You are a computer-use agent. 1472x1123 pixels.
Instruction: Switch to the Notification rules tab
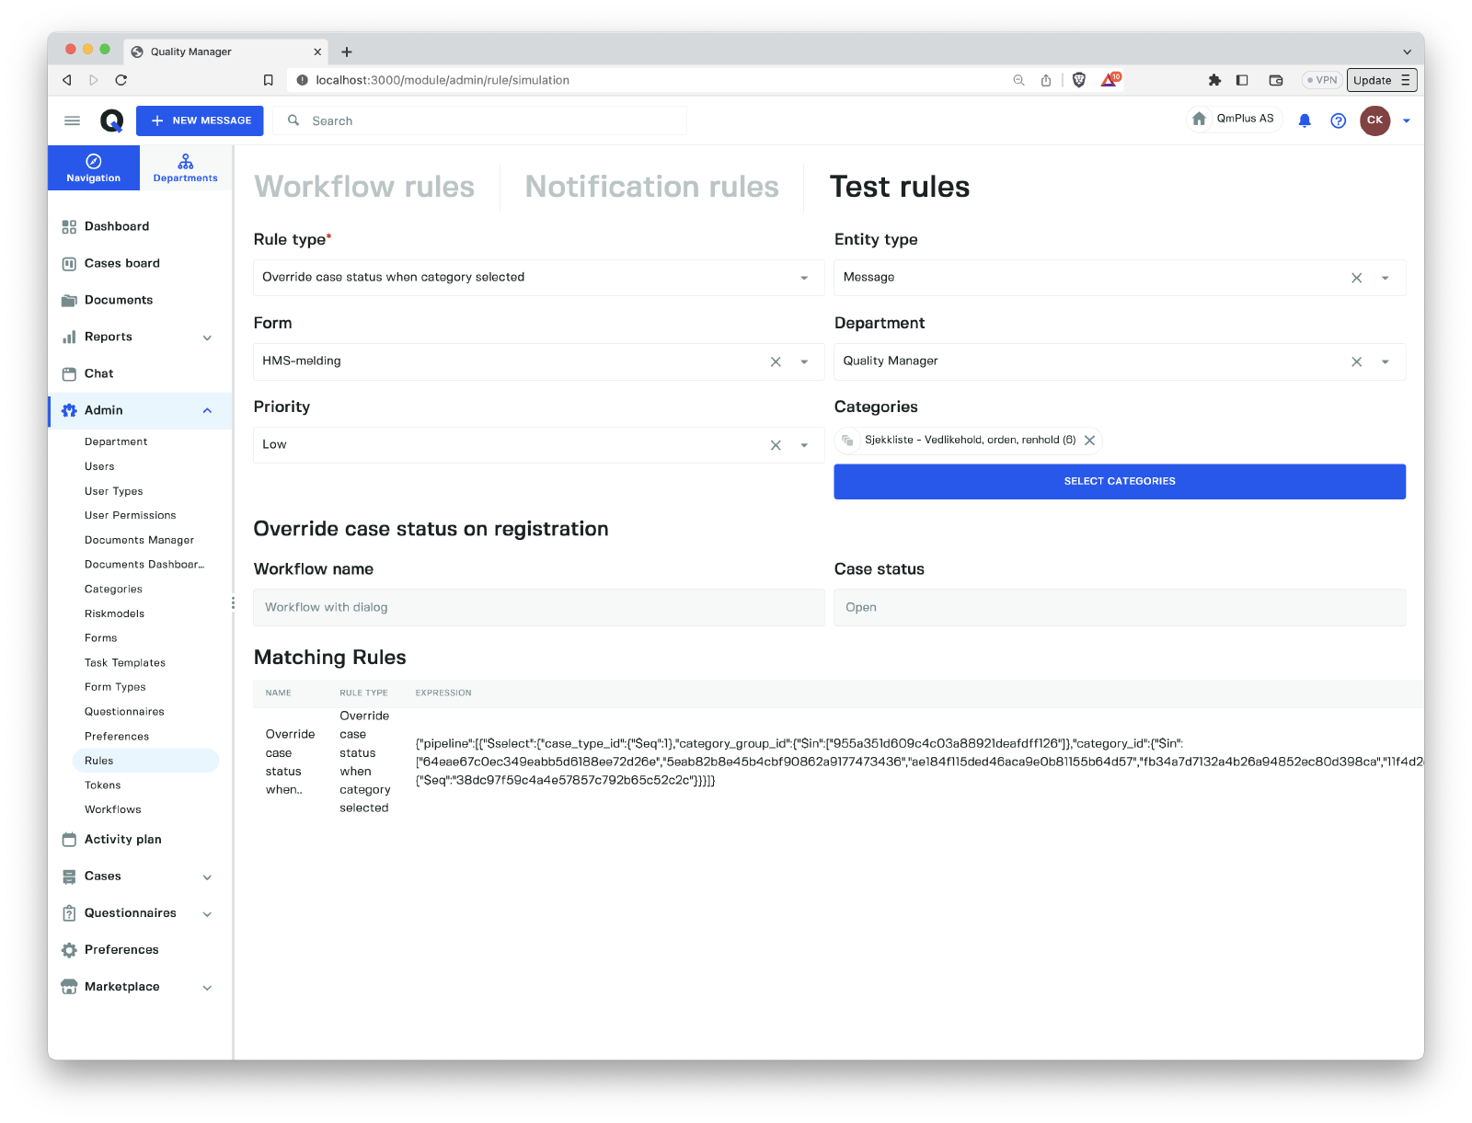[651, 187]
